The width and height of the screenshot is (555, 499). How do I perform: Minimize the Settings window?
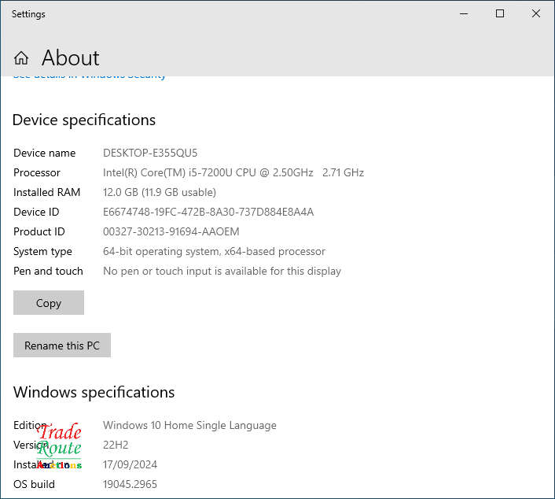pos(463,14)
